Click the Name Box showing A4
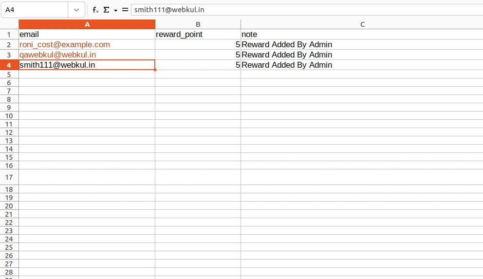Viewport: 483px width, 279px height. (34, 10)
